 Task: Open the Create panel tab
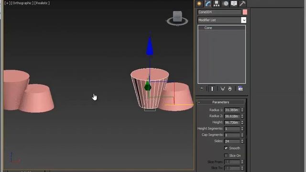[x=199, y=3]
